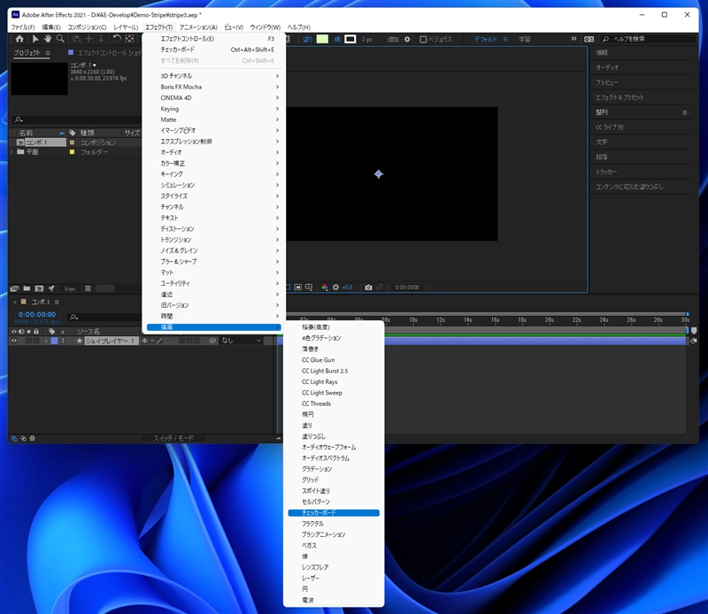
Task: Select the Hand tool
Action: (x=48, y=39)
